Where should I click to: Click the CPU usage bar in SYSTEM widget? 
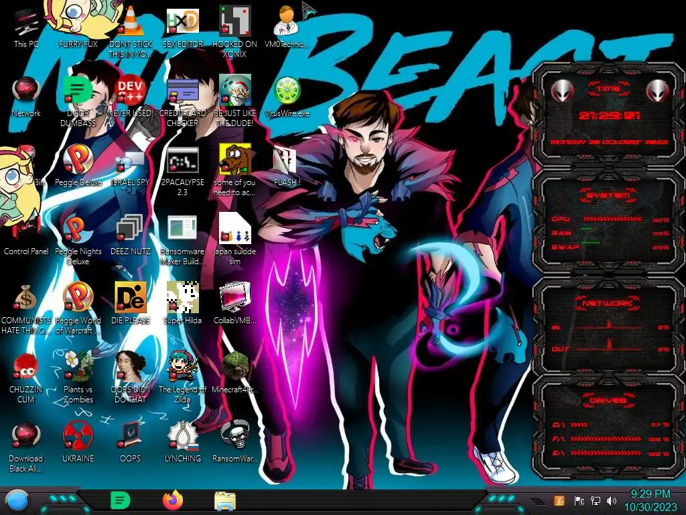point(612,219)
